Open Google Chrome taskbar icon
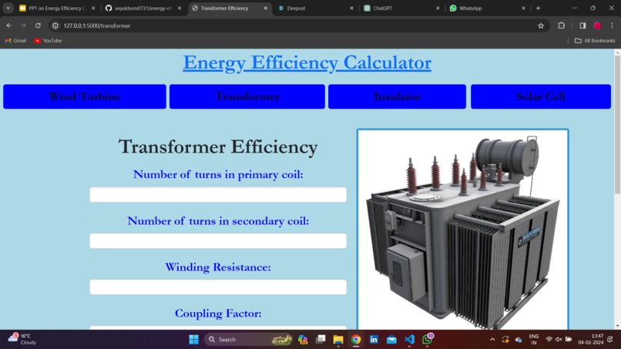 coord(356,340)
